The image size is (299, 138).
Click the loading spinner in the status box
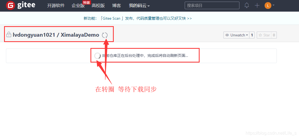pos(97,56)
